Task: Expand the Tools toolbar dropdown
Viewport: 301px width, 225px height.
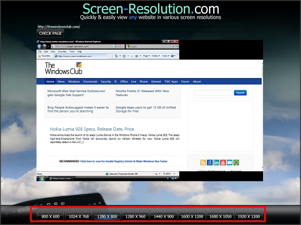Action: coord(166,56)
